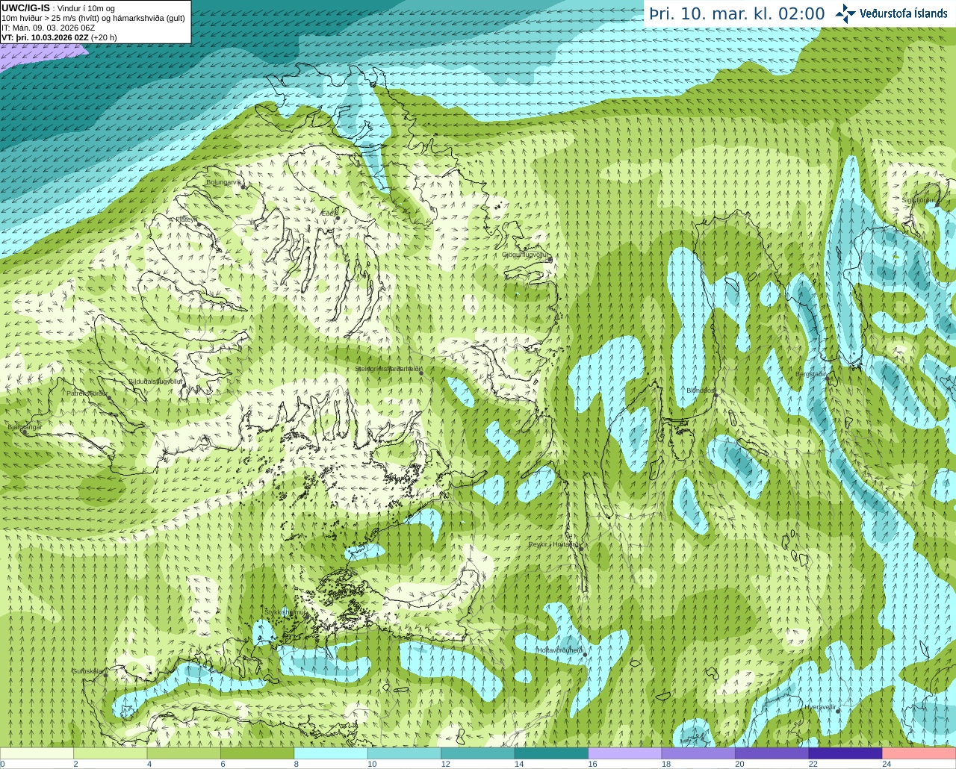Select the 6–8 m/s dark green legend swatch
The height and width of the screenshot is (769, 956).
click(258, 753)
